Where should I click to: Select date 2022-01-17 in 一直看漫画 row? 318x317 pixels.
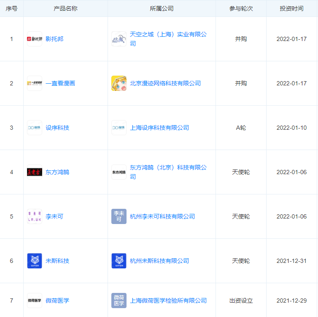(x=291, y=83)
